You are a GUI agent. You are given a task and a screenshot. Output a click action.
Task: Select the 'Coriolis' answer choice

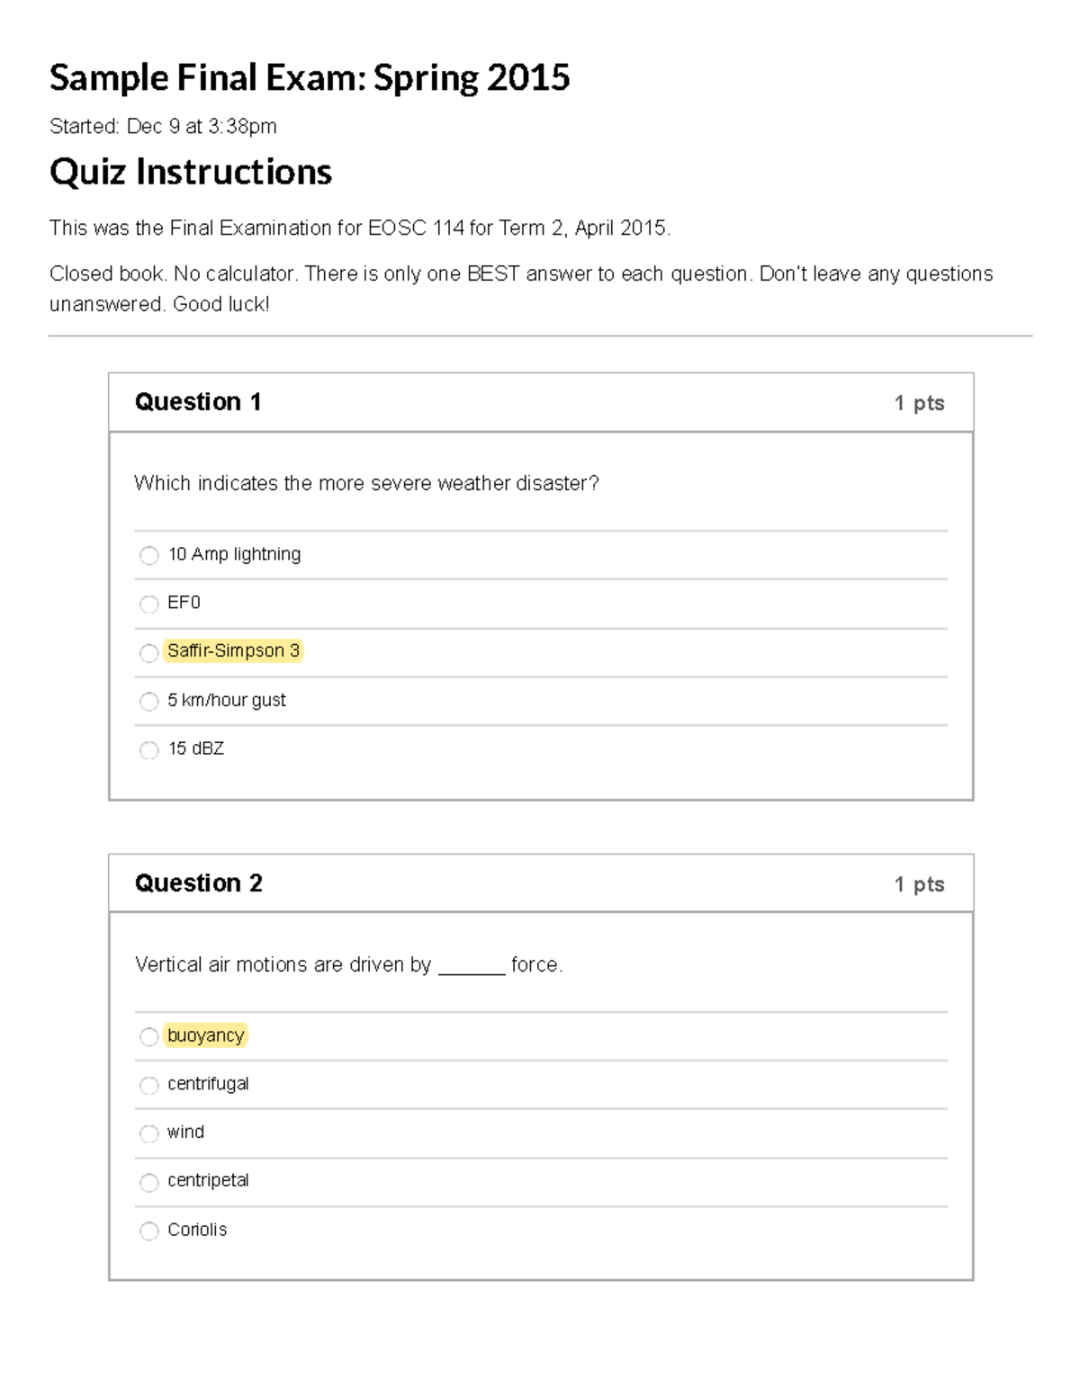(x=149, y=1231)
